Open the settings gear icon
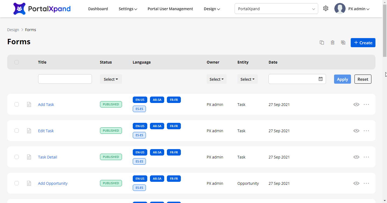This screenshot has width=387, height=203. (x=326, y=9)
